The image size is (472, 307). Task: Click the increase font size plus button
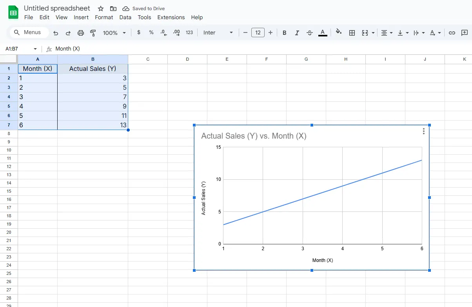pyautogui.click(x=270, y=33)
